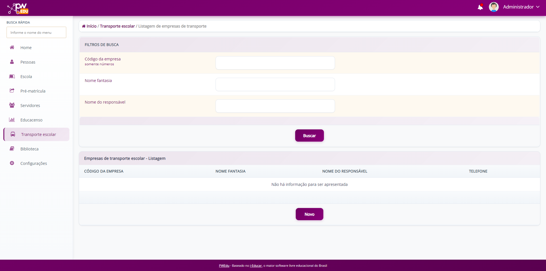546x271 pixels.
Task: Open the notifications bell
Action: pyautogui.click(x=480, y=7)
